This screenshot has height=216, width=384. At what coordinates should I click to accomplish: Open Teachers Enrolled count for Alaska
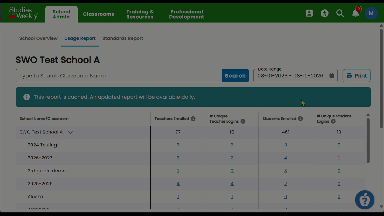click(178, 196)
